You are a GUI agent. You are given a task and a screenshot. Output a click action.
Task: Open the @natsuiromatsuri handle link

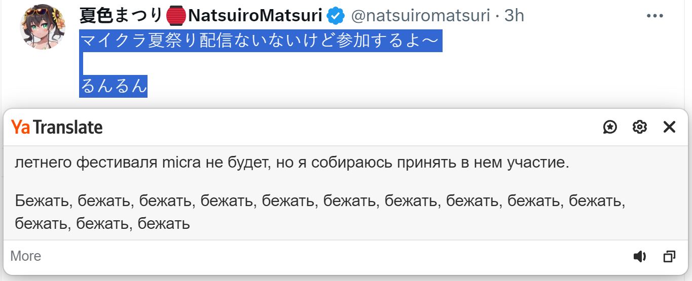pyautogui.click(x=420, y=16)
